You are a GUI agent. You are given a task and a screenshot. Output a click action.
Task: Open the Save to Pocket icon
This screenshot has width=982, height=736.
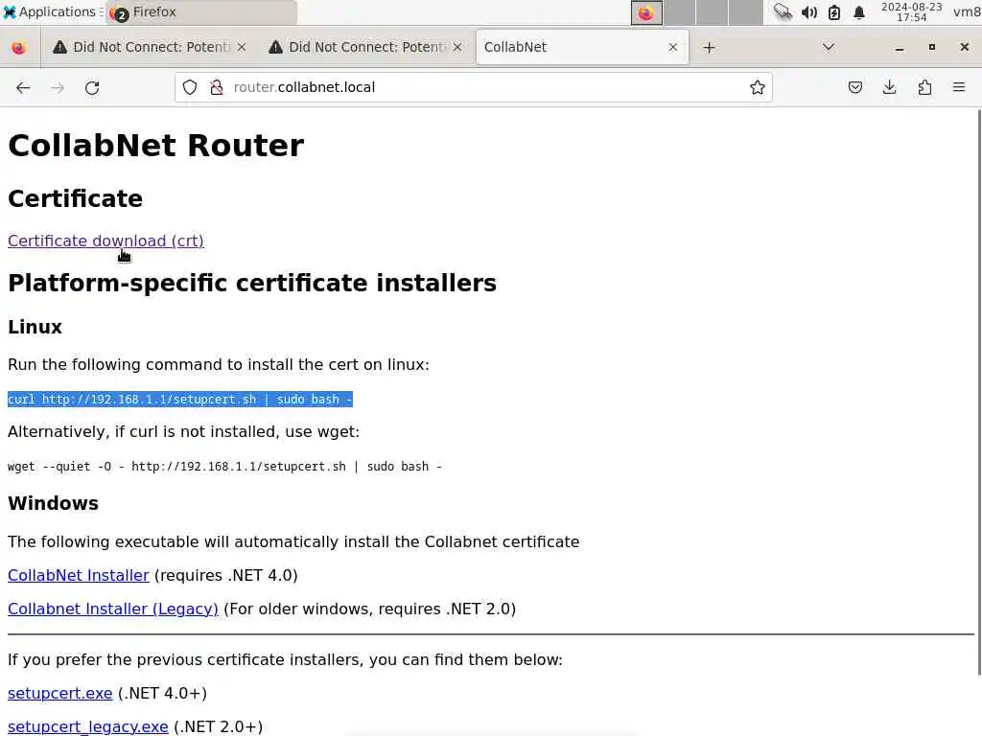click(854, 87)
